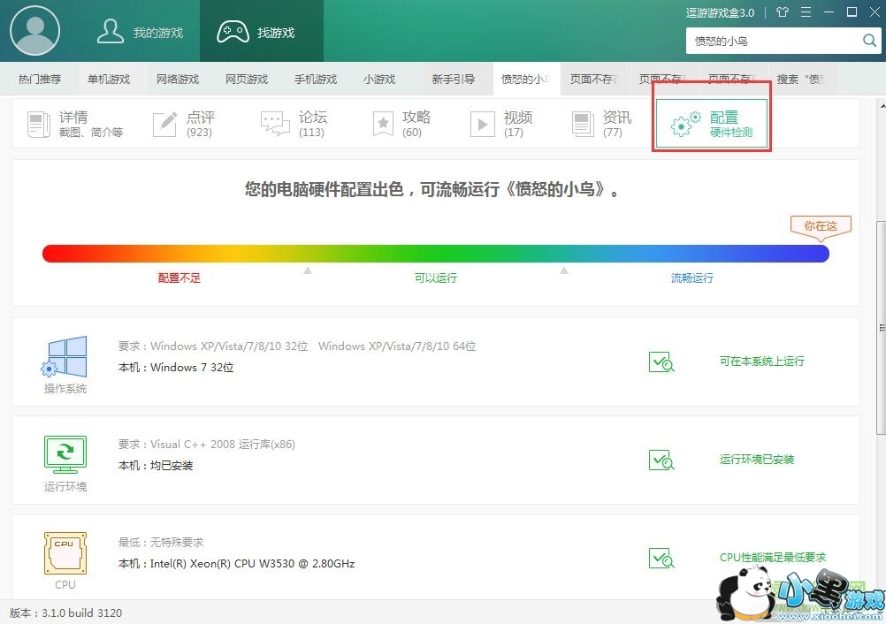Select the 找游戏 tab
The height and width of the screenshot is (624, 886).
tap(256, 32)
